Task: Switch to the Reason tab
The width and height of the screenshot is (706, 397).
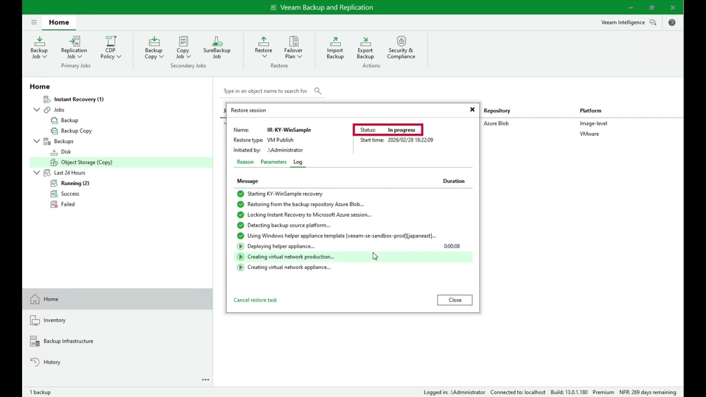Action: (245, 162)
